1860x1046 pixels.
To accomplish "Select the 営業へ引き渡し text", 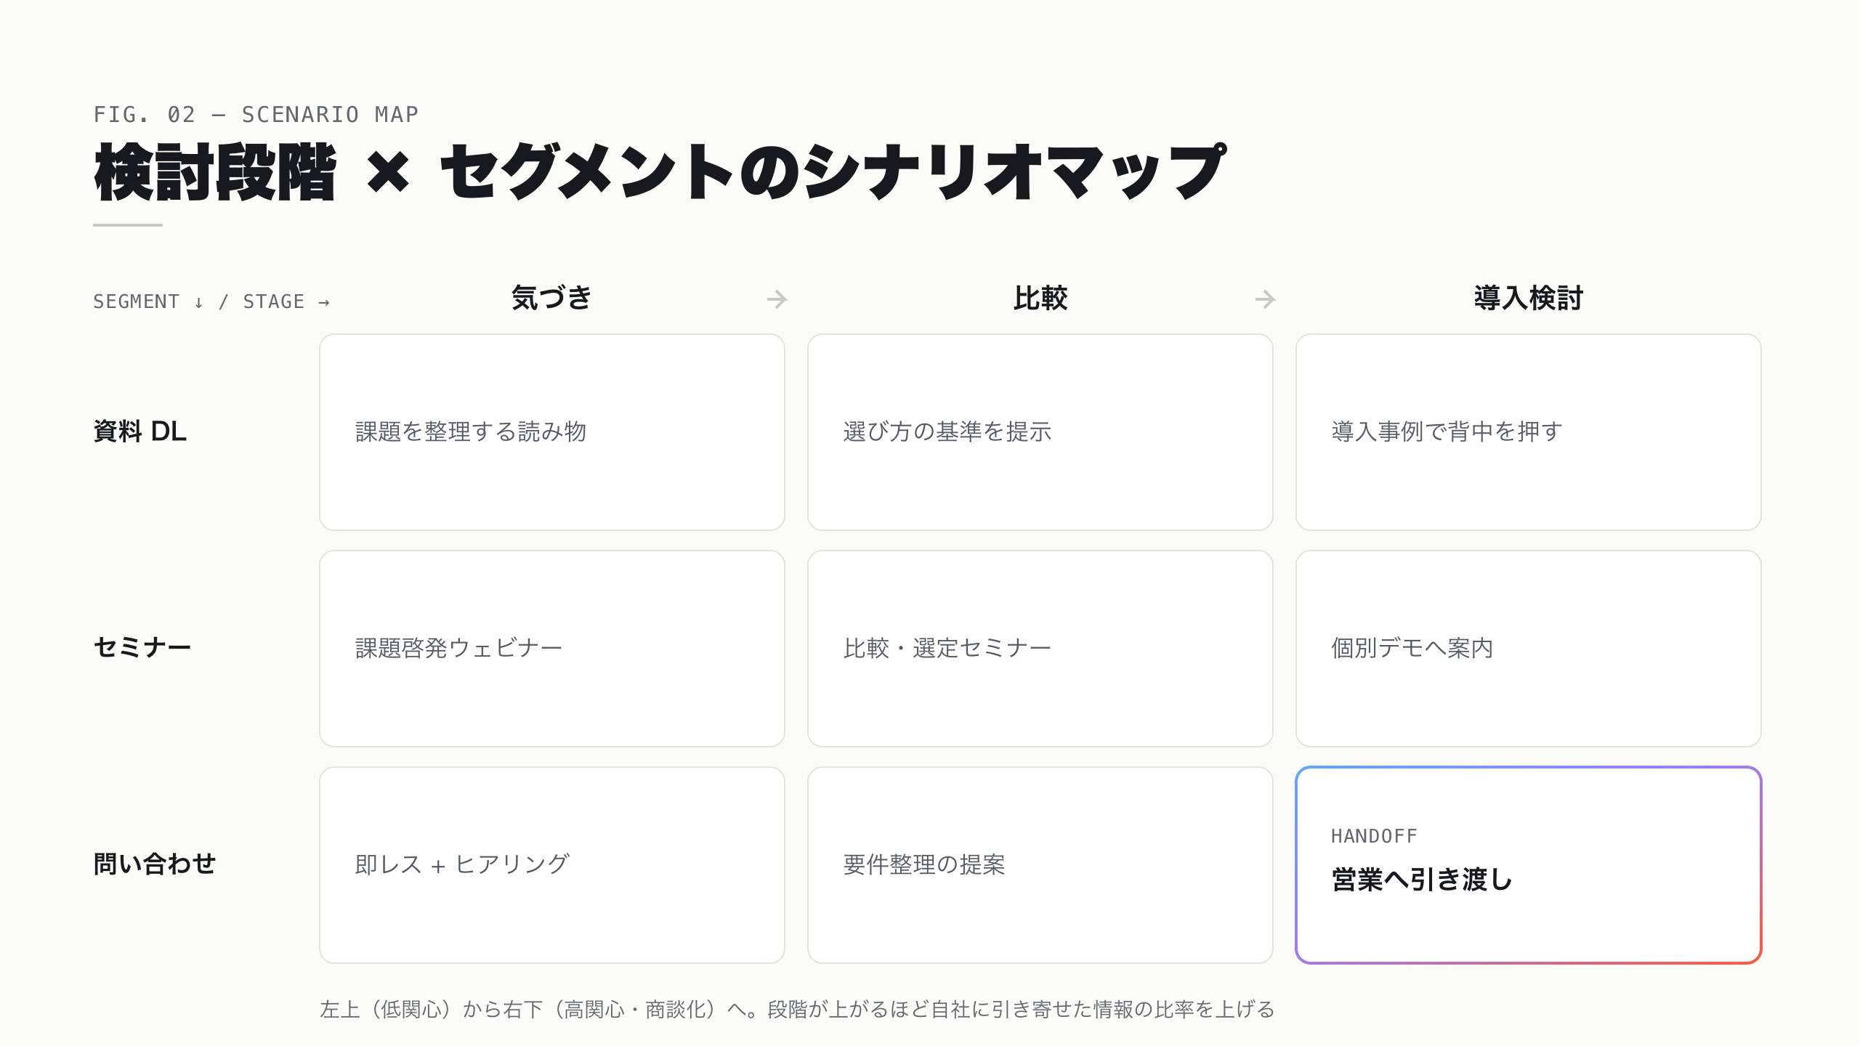I will [1422, 880].
